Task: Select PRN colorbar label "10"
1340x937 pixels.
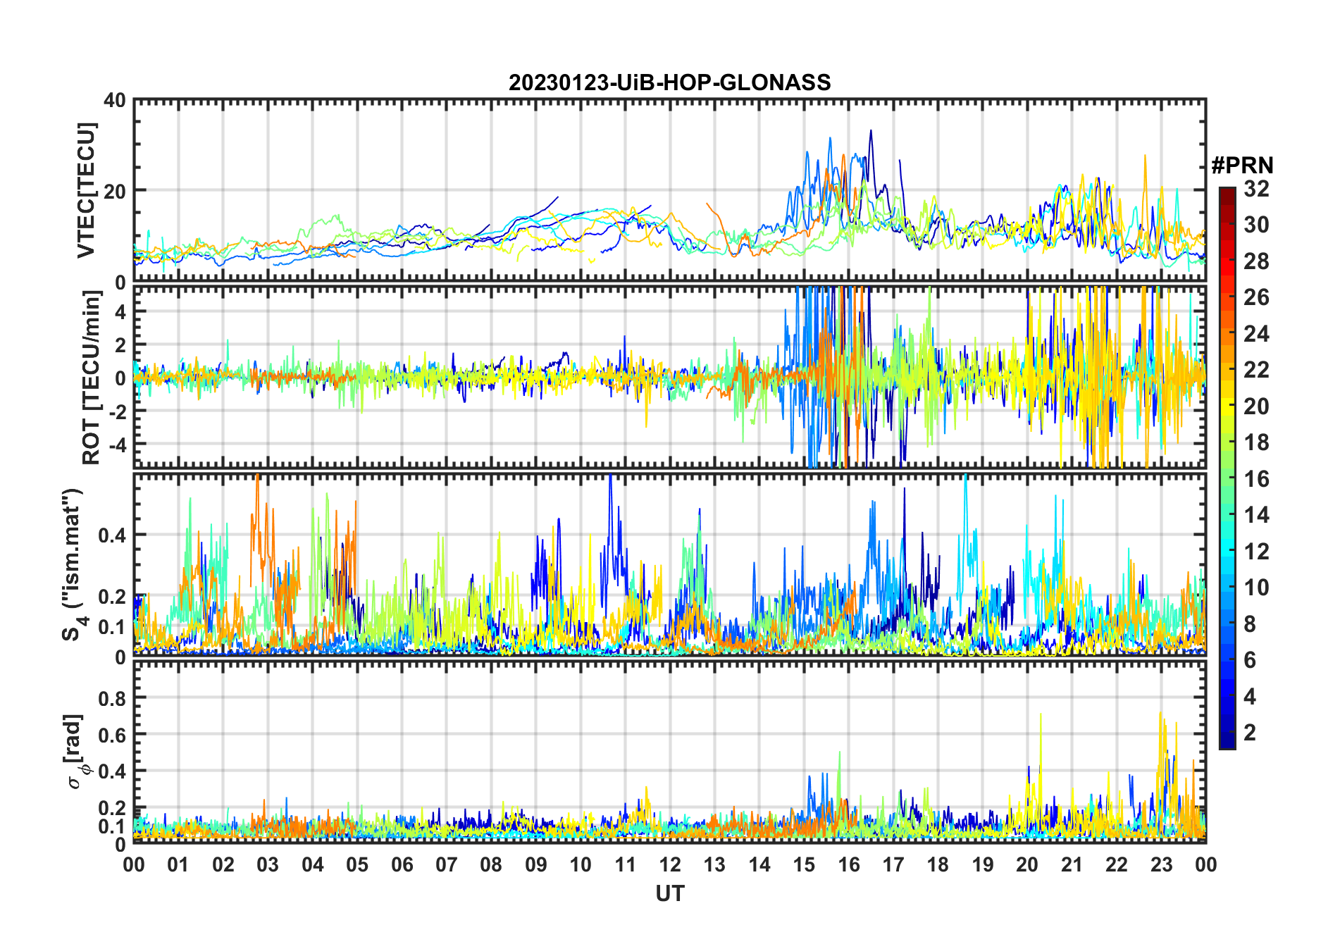Action: click(1256, 588)
